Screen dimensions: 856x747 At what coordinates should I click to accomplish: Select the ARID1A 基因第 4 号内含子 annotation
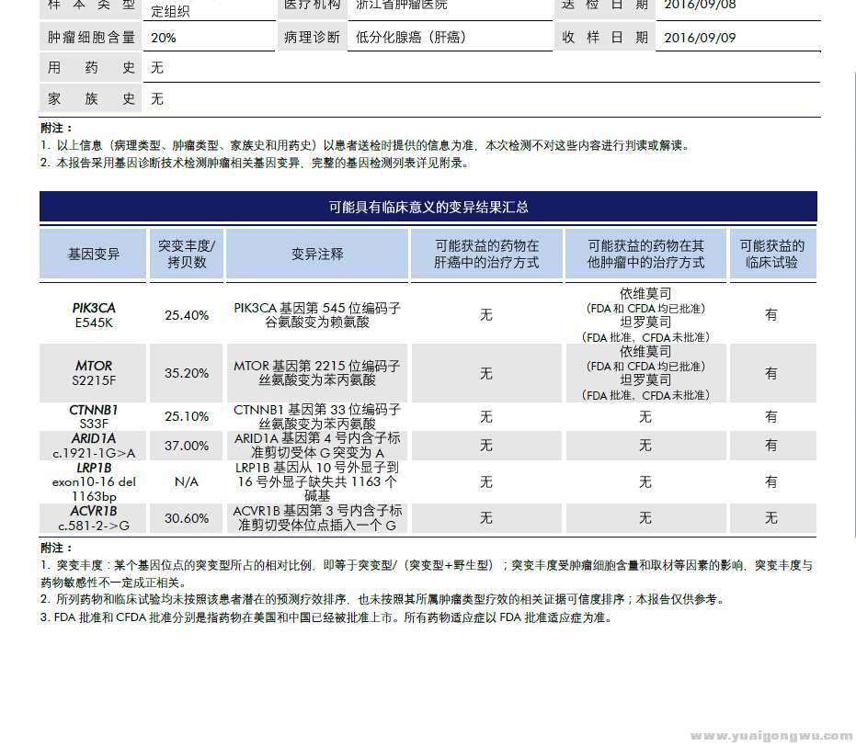tap(317, 446)
